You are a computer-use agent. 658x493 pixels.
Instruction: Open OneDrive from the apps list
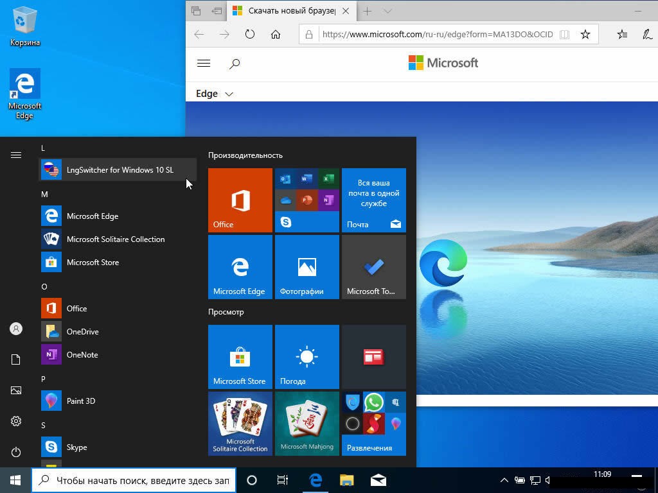(118, 331)
